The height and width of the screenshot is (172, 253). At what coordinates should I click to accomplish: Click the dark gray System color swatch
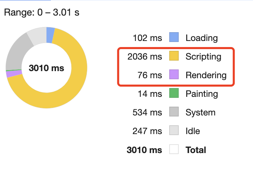[174, 112]
